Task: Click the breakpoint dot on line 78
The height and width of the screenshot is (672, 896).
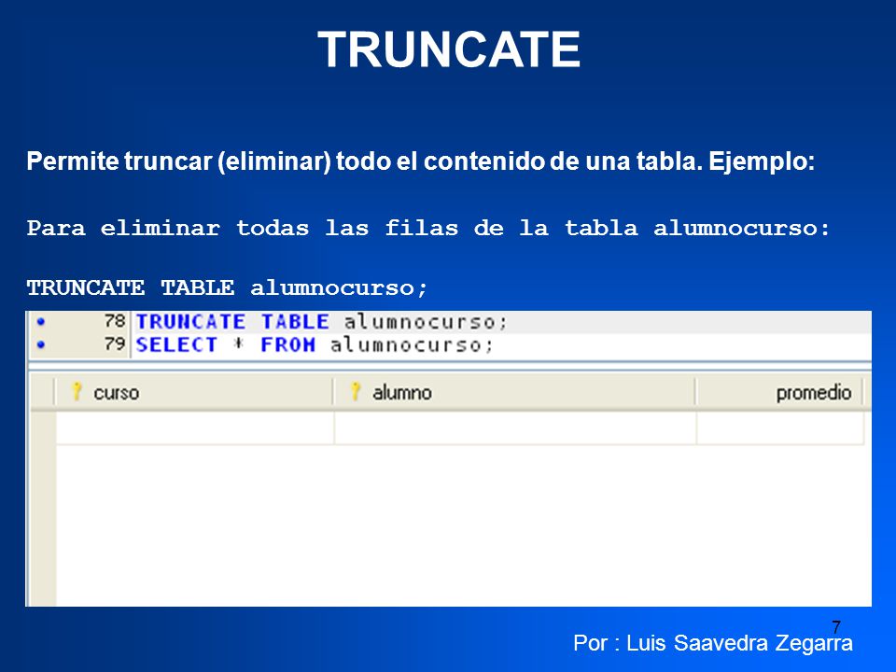Action: click(40, 322)
